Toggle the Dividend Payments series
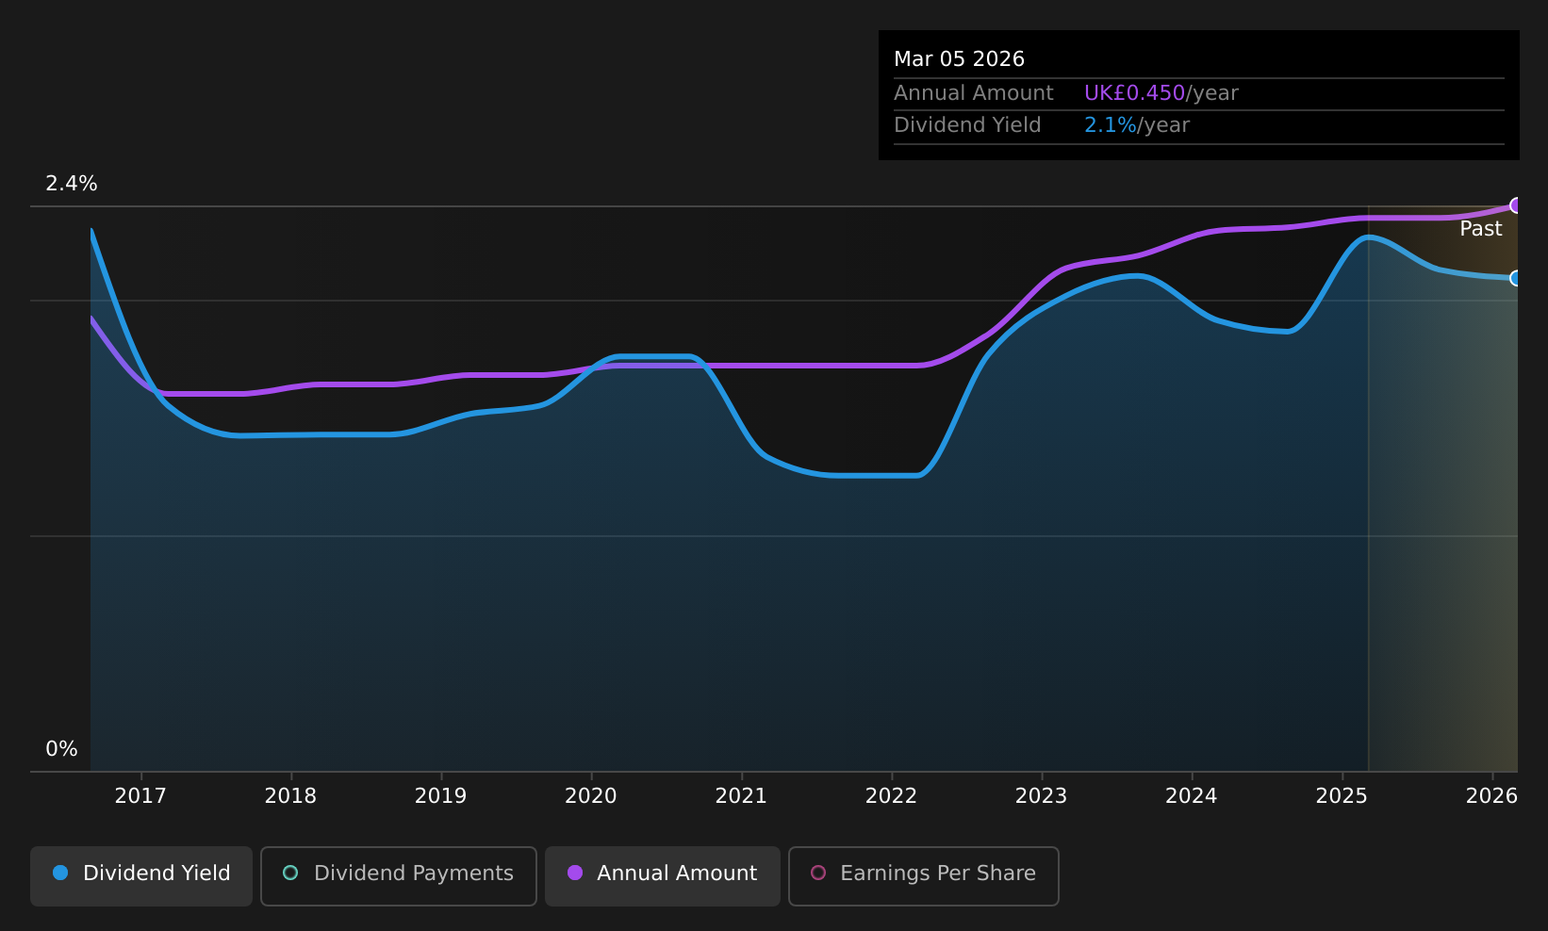Image resolution: width=1548 pixels, height=931 pixels. 399,875
